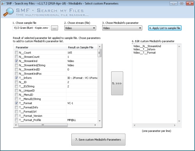
Task: Click parameter list scroll up arrow
Action: tap(99, 46)
